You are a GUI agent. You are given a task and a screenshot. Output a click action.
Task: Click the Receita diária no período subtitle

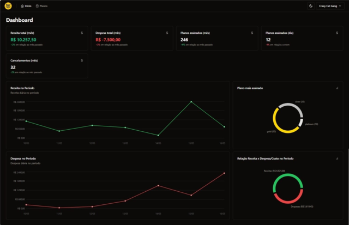[x=25, y=93]
